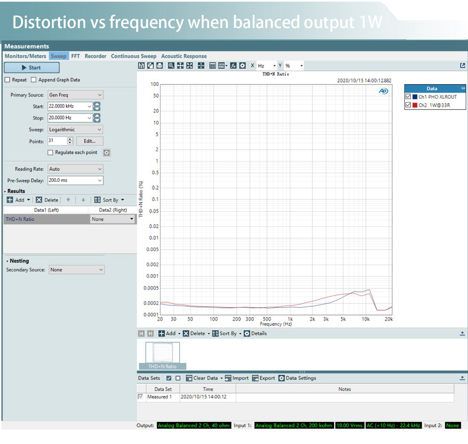Open the Reading Rate Auto dropdown
This screenshot has height=444, width=468.
(75, 169)
